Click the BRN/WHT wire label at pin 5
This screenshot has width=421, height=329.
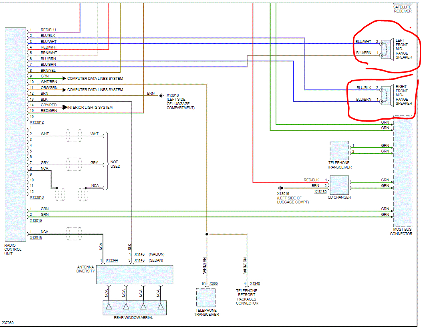pos(49,53)
